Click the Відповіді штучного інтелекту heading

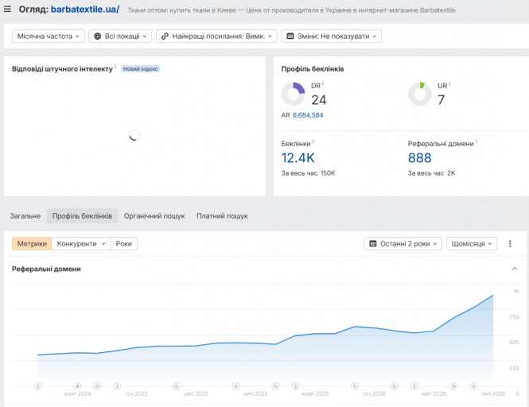click(62, 69)
